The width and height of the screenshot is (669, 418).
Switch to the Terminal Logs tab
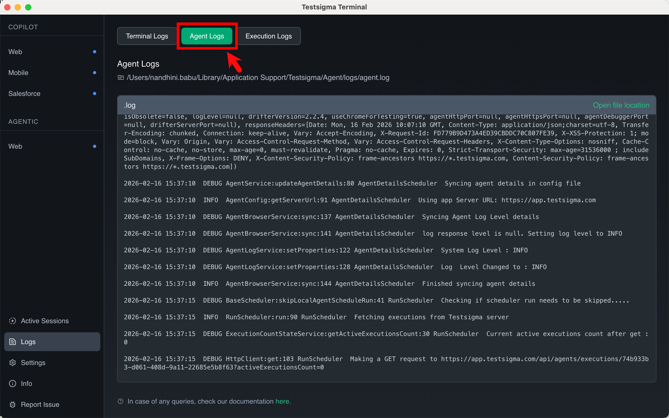coord(147,36)
